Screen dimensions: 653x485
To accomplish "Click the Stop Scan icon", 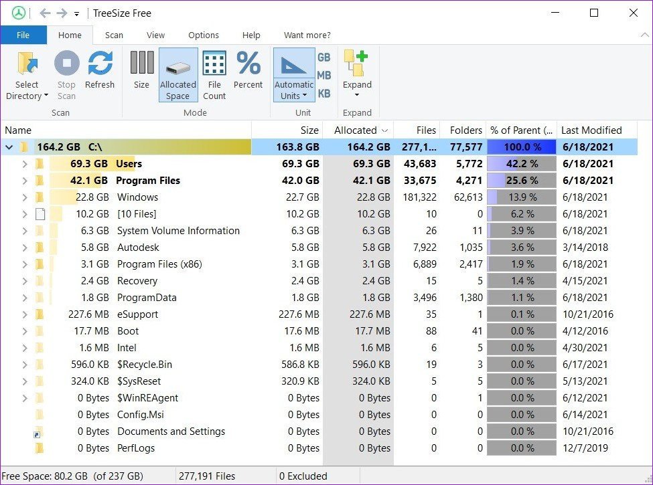I will pos(66,64).
